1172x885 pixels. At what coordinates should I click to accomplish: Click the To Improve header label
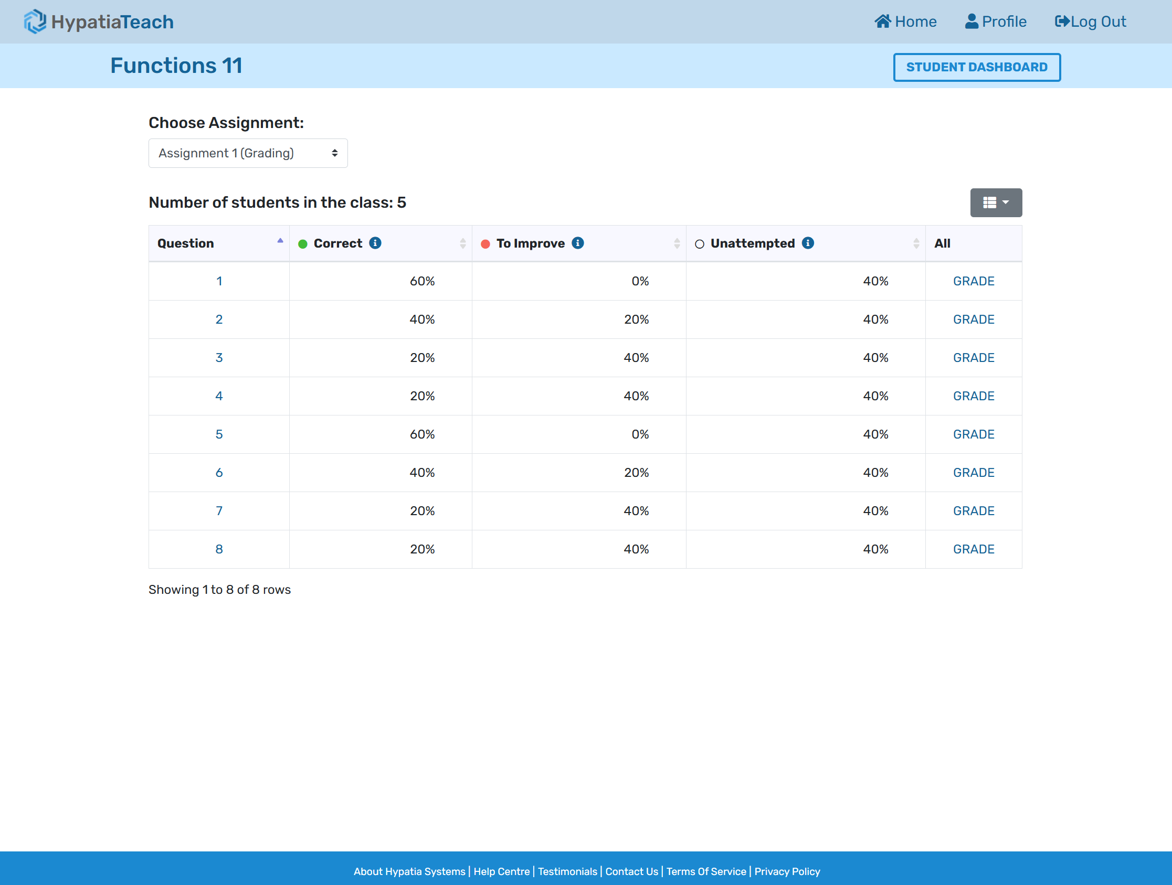(531, 243)
